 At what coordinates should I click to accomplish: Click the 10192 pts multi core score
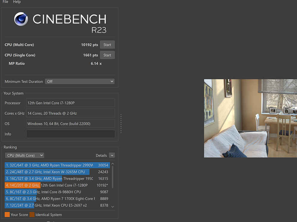coord(90,45)
